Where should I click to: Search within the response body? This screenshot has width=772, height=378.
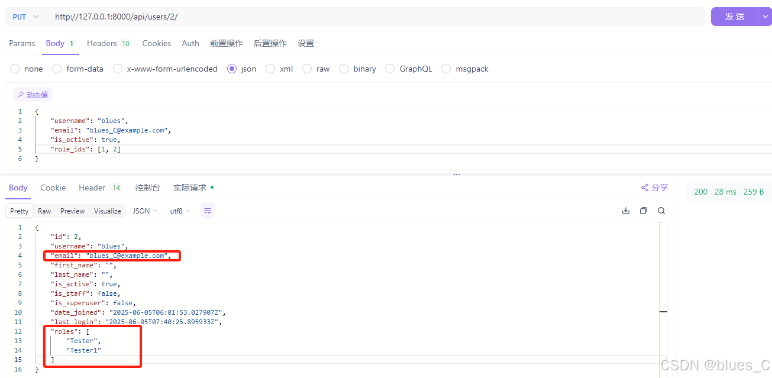click(x=661, y=211)
